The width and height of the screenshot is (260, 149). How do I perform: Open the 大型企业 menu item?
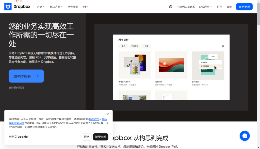[73, 7]
